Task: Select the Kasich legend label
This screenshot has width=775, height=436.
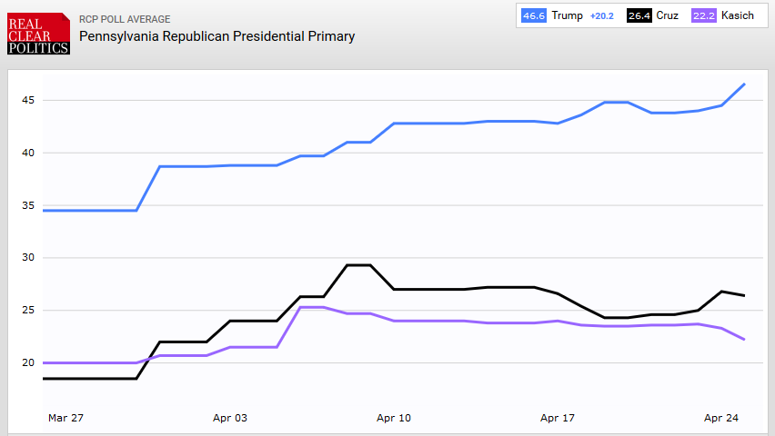Action: [738, 15]
